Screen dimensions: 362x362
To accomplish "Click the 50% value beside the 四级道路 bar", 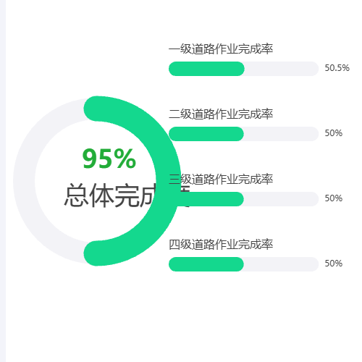I will (334, 264).
